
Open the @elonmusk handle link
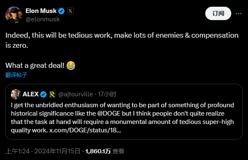43,19
